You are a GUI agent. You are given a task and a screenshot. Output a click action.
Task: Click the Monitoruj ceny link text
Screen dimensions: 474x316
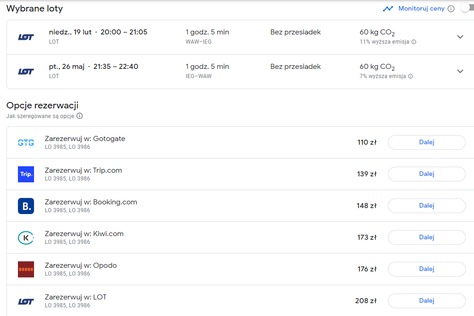pos(422,8)
